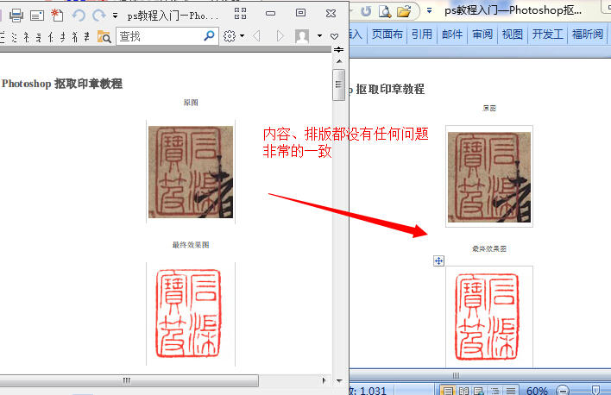Click the zoom out minus button
611x395 pixels.
pyautogui.click(x=563, y=390)
